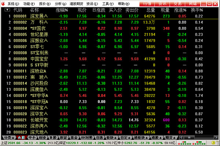This screenshot has height=146, width=220.
Task: Open the 分析(A) menu
Action: 60,4
